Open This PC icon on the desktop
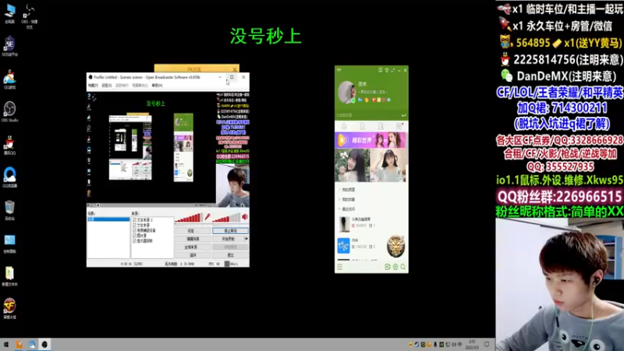The width and height of the screenshot is (624, 351). tap(9, 12)
